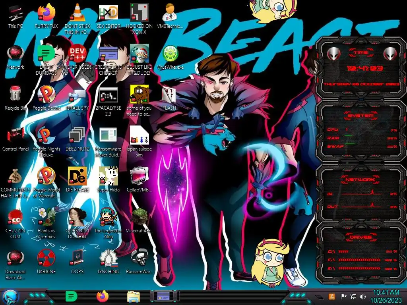Screen dimensions: 407x305
Task: Click the volume speaker tray icon
Action: click(x=363, y=296)
